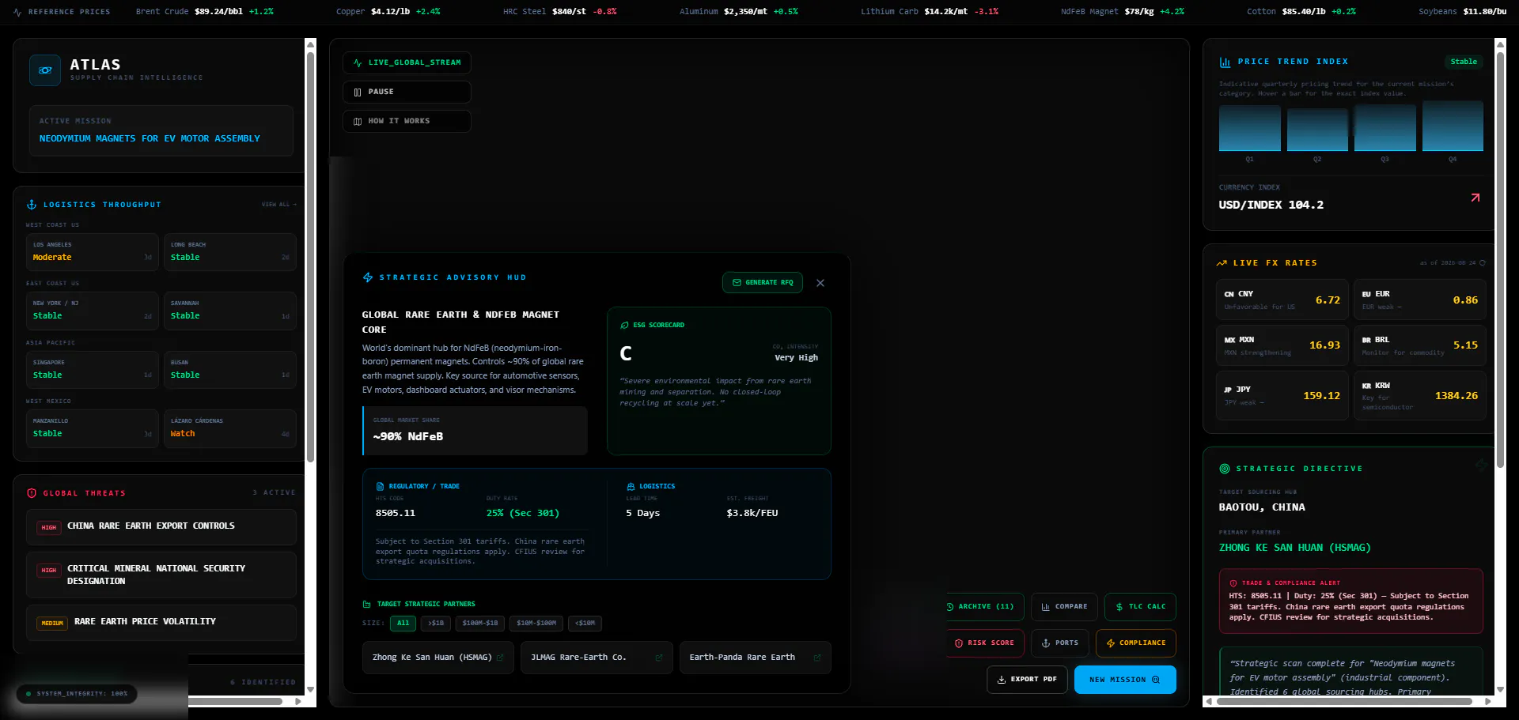The height and width of the screenshot is (720, 1519).
Task: Open the Lázaro Cárdenas port card
Action: coord(230,428)
